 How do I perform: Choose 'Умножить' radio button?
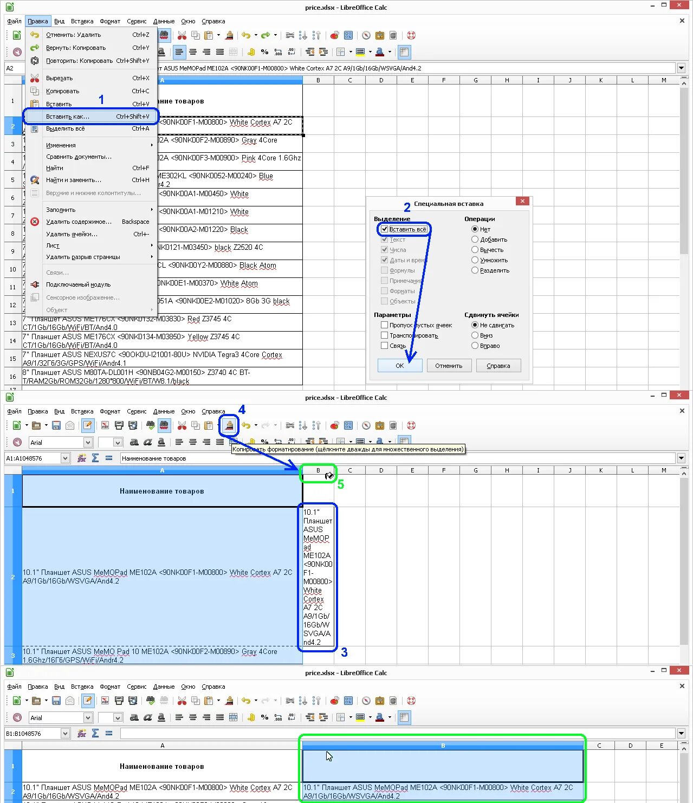475,260
